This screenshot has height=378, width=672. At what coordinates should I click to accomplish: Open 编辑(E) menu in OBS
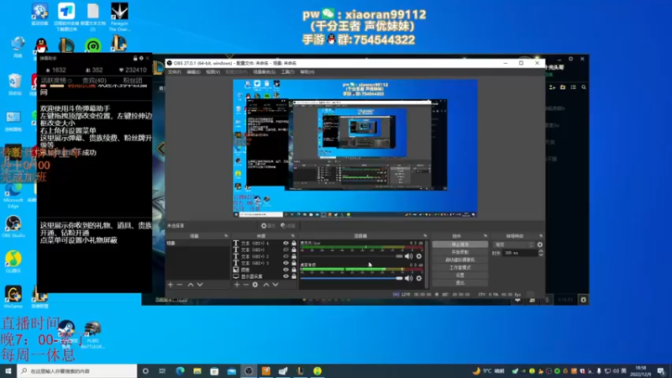click(193, 72)
